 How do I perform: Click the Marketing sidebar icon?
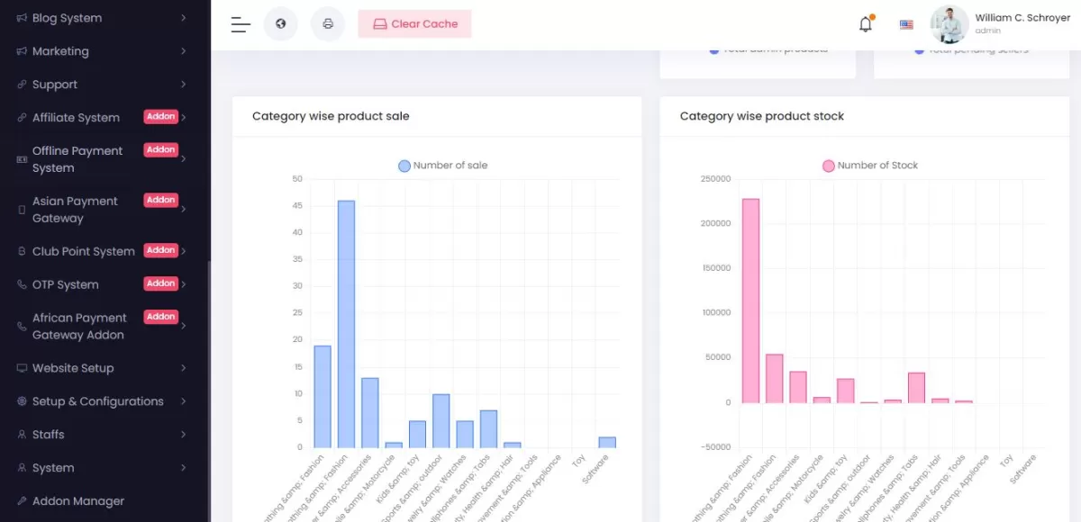22,51
